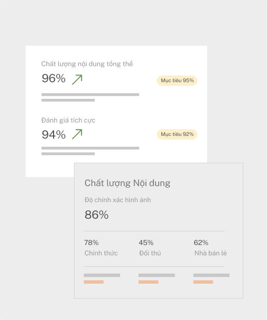The image size is (267, 320).
Task: Click the orange bar under Đối thủ
Action: coord(148,282)
